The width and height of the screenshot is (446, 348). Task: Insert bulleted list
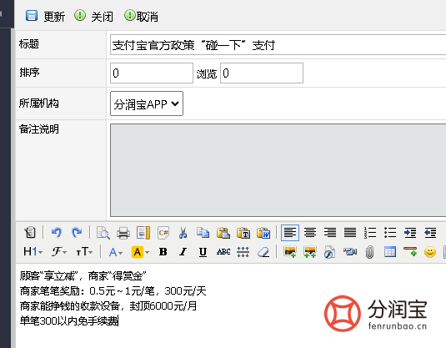point(390,232)
